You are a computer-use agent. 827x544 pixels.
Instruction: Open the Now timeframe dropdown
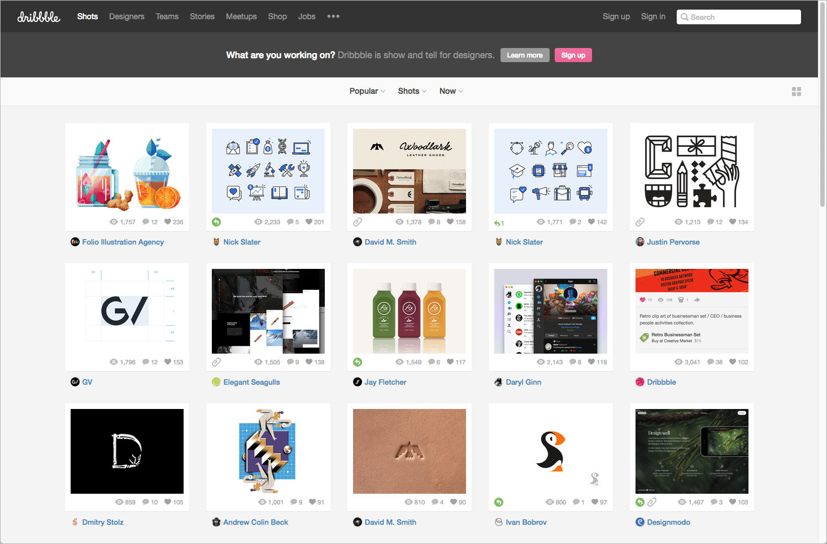tap(451, 91)
